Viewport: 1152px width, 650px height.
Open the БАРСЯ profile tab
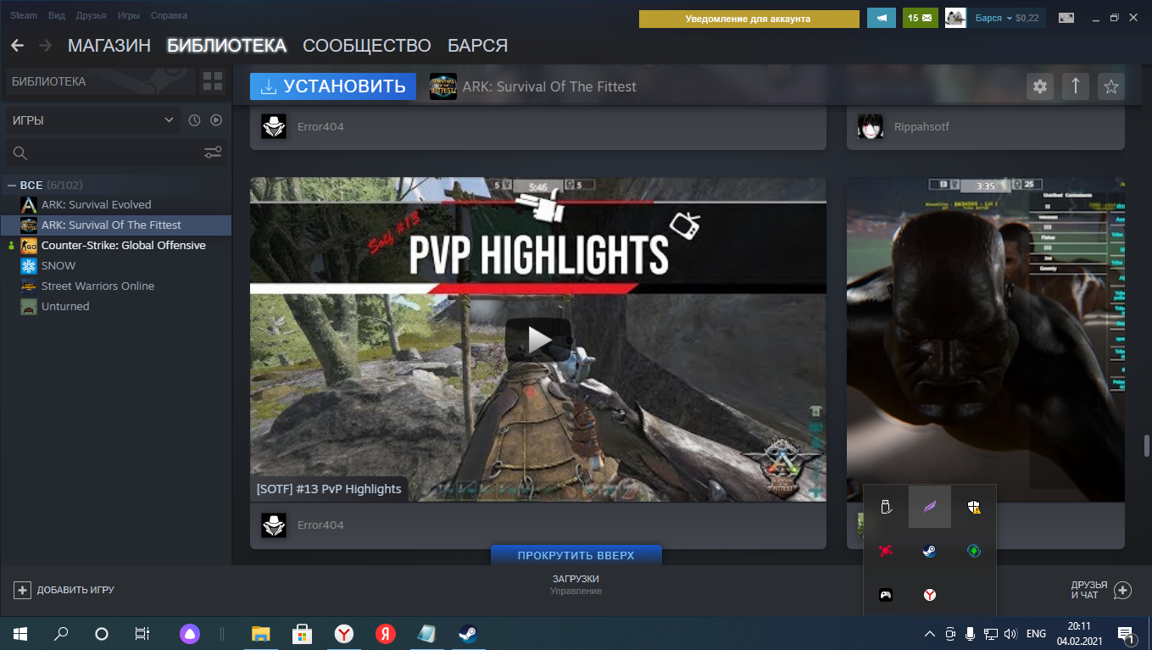coord(478,46)
